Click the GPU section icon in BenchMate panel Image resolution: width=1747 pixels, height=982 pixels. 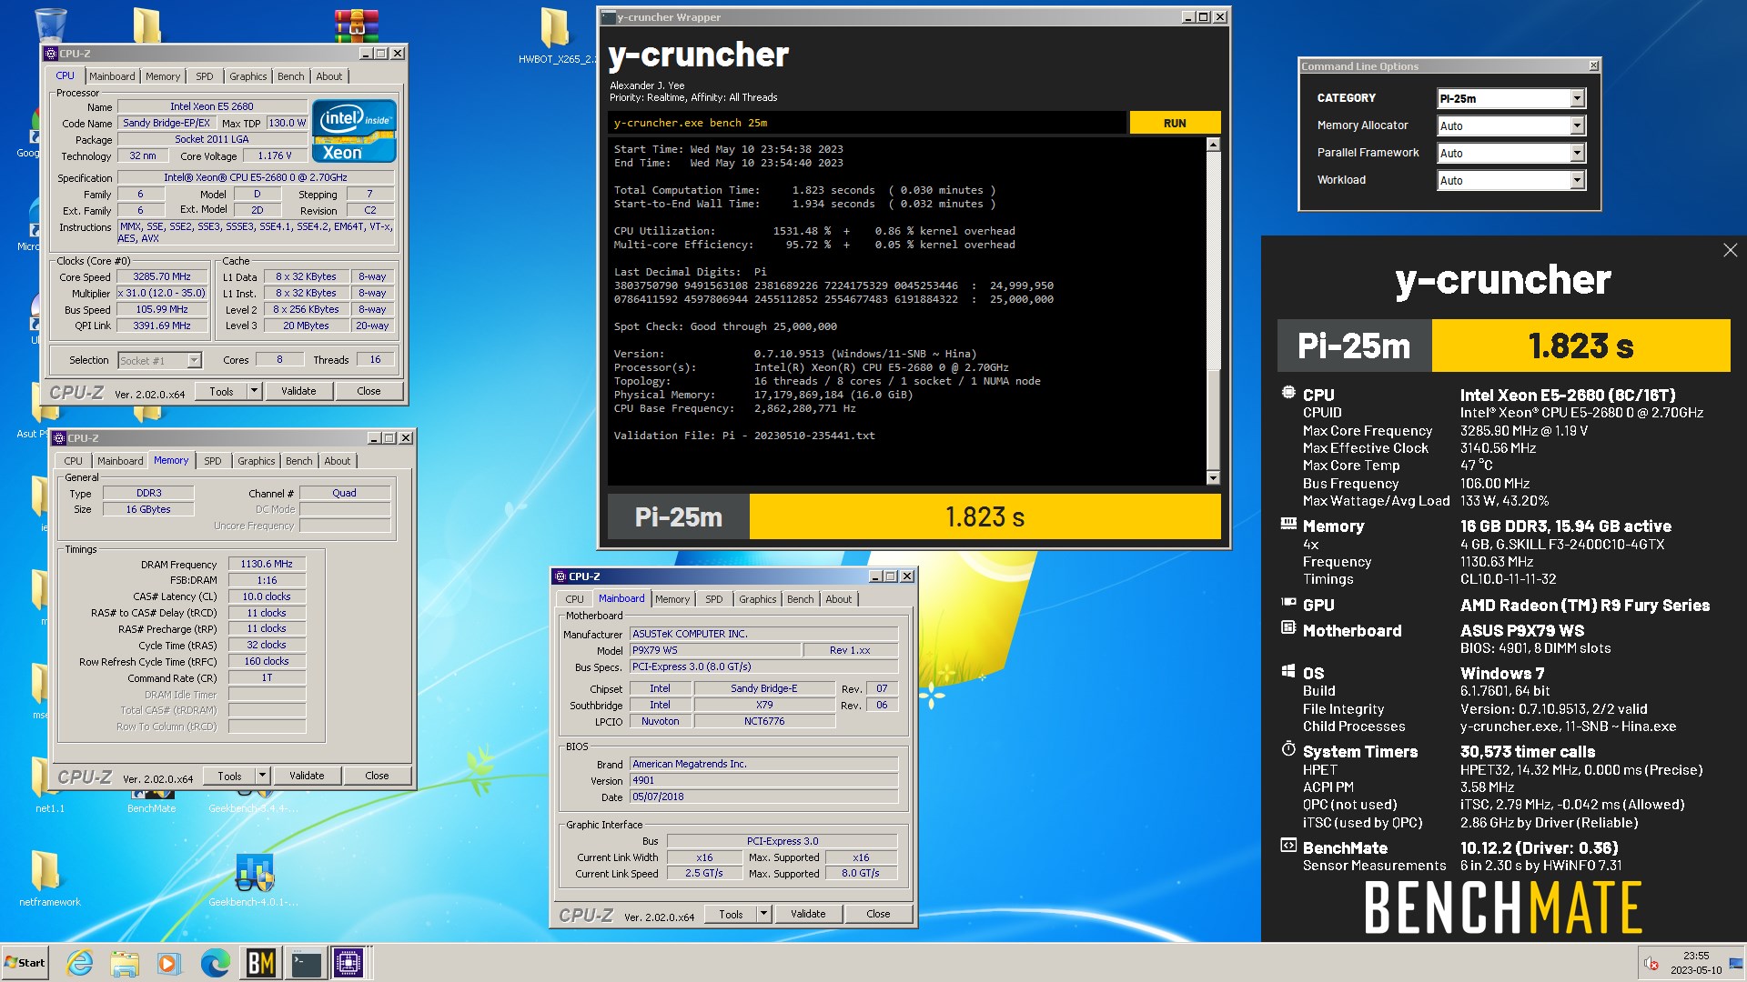point(1288,602)
